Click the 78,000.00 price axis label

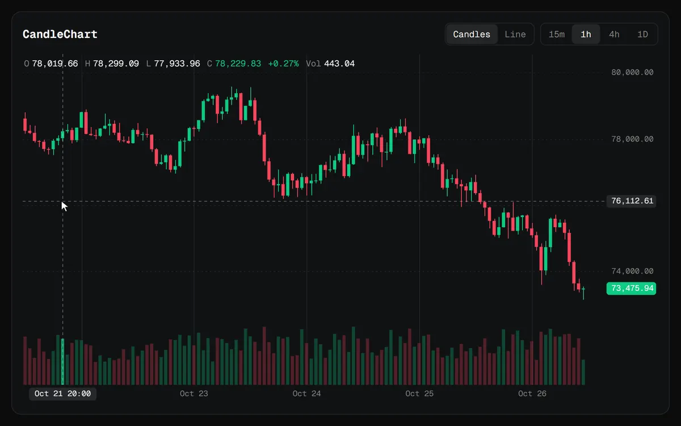632,139
